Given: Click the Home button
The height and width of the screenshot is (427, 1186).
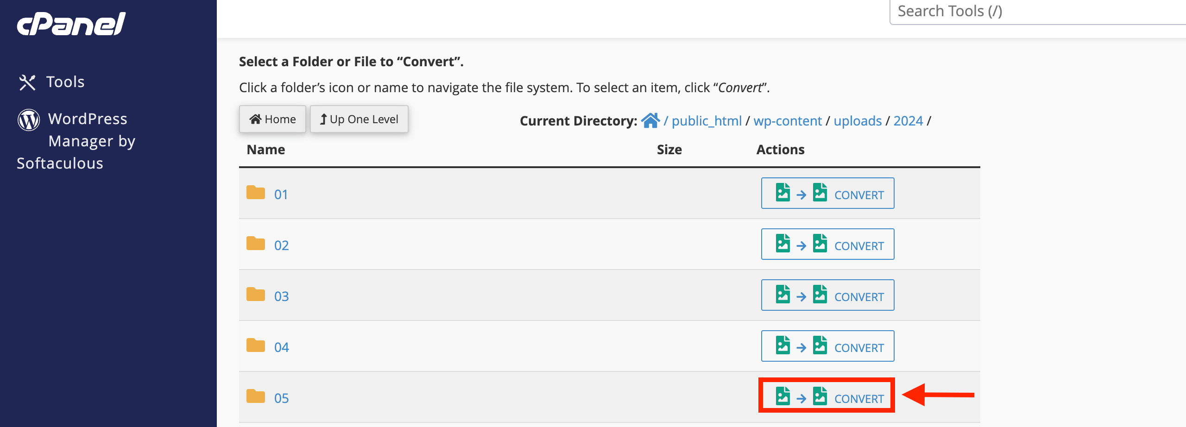Looking at the screenshot, I should click(x=272, y=119).
